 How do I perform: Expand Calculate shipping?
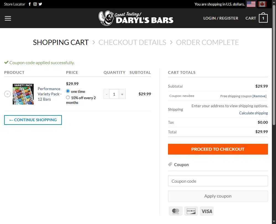coord(253,113)
